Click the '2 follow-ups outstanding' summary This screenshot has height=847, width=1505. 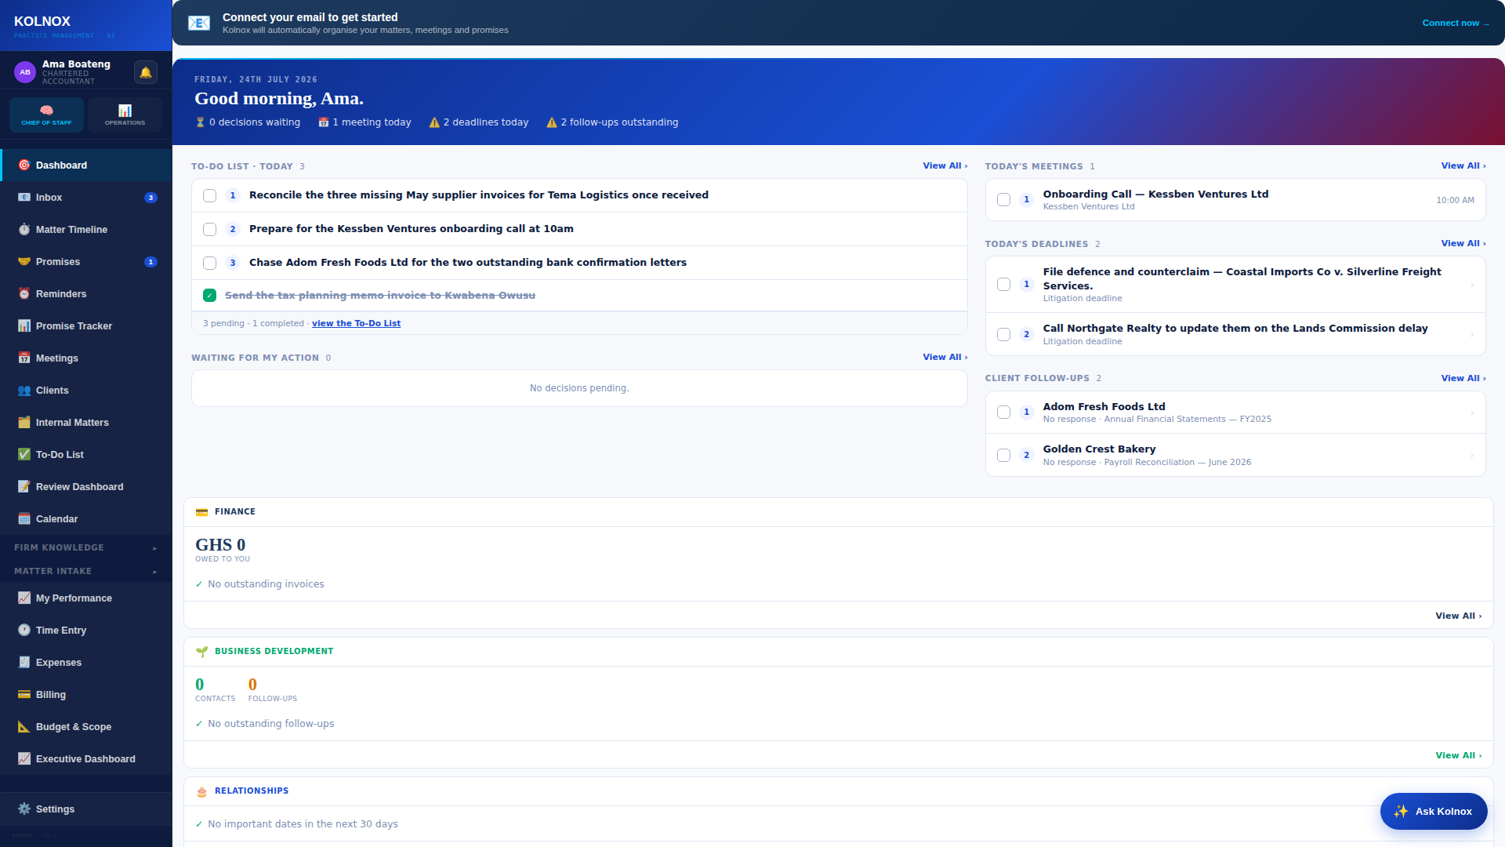(612, 122)
